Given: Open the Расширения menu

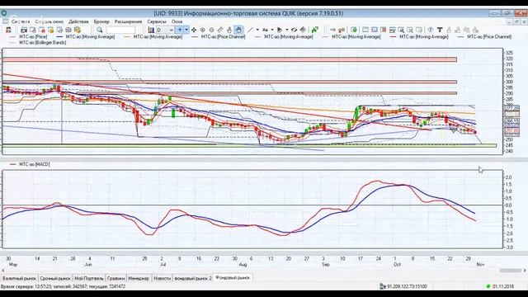Looking at the screenshot, I should click(128, 21).
